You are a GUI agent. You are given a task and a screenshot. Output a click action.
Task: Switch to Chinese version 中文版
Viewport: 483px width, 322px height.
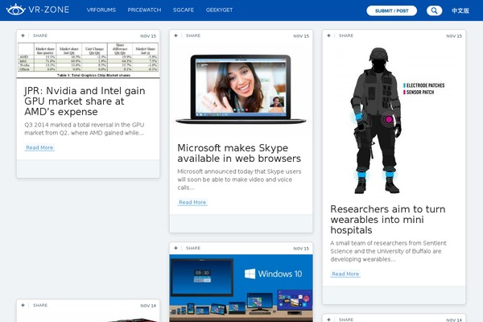[460, 10]
